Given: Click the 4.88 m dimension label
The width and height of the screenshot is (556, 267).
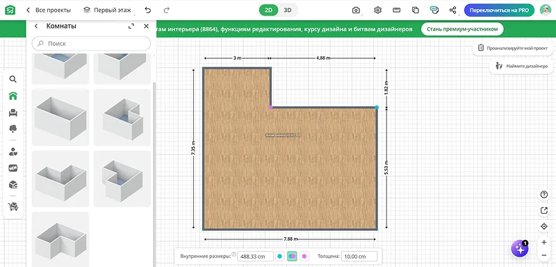Looking at the screenshot, I should 323,58.
